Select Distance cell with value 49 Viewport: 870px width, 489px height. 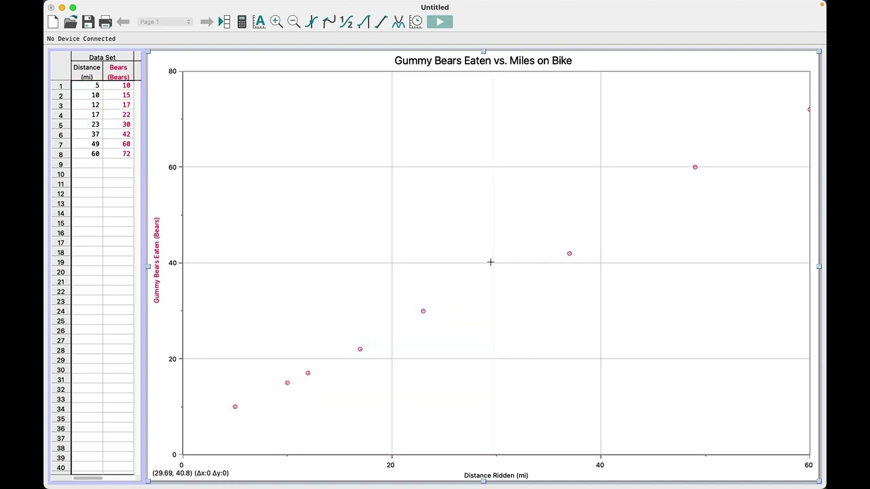pos(87,145)
